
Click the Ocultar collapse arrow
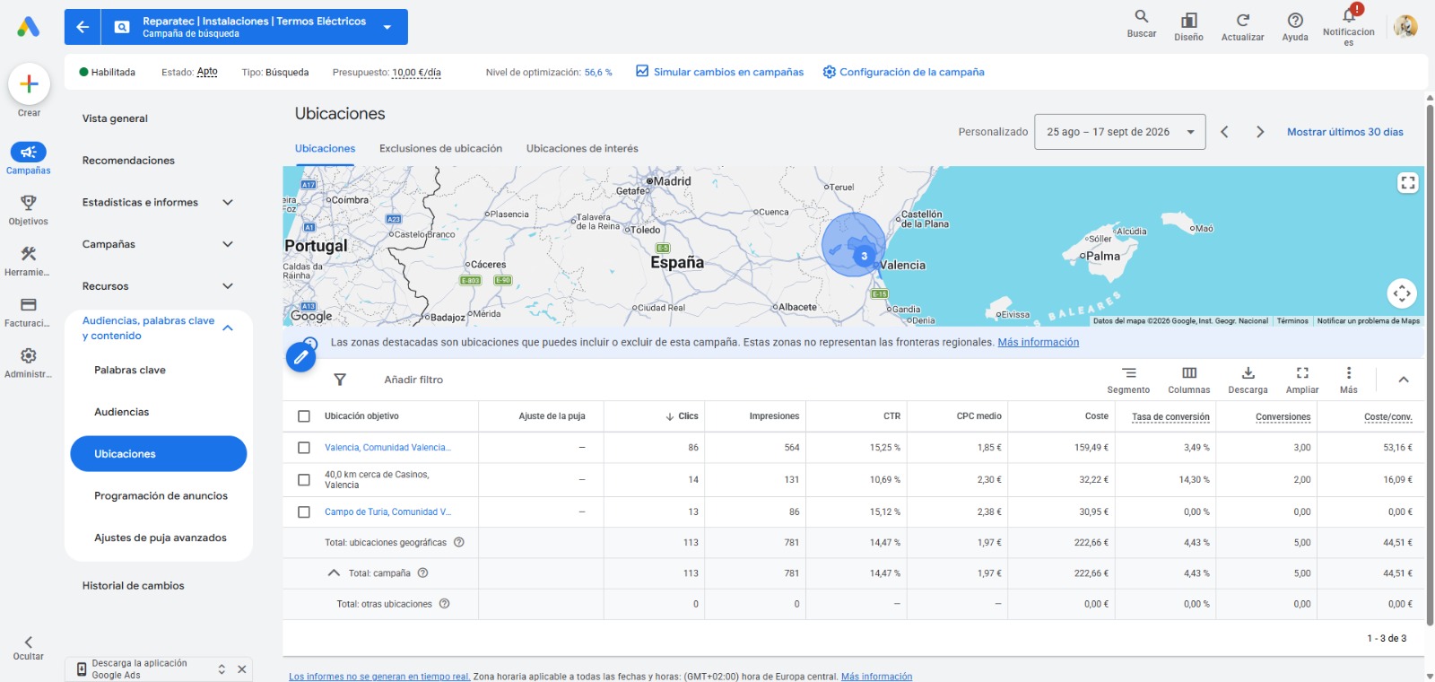(29, 643)
